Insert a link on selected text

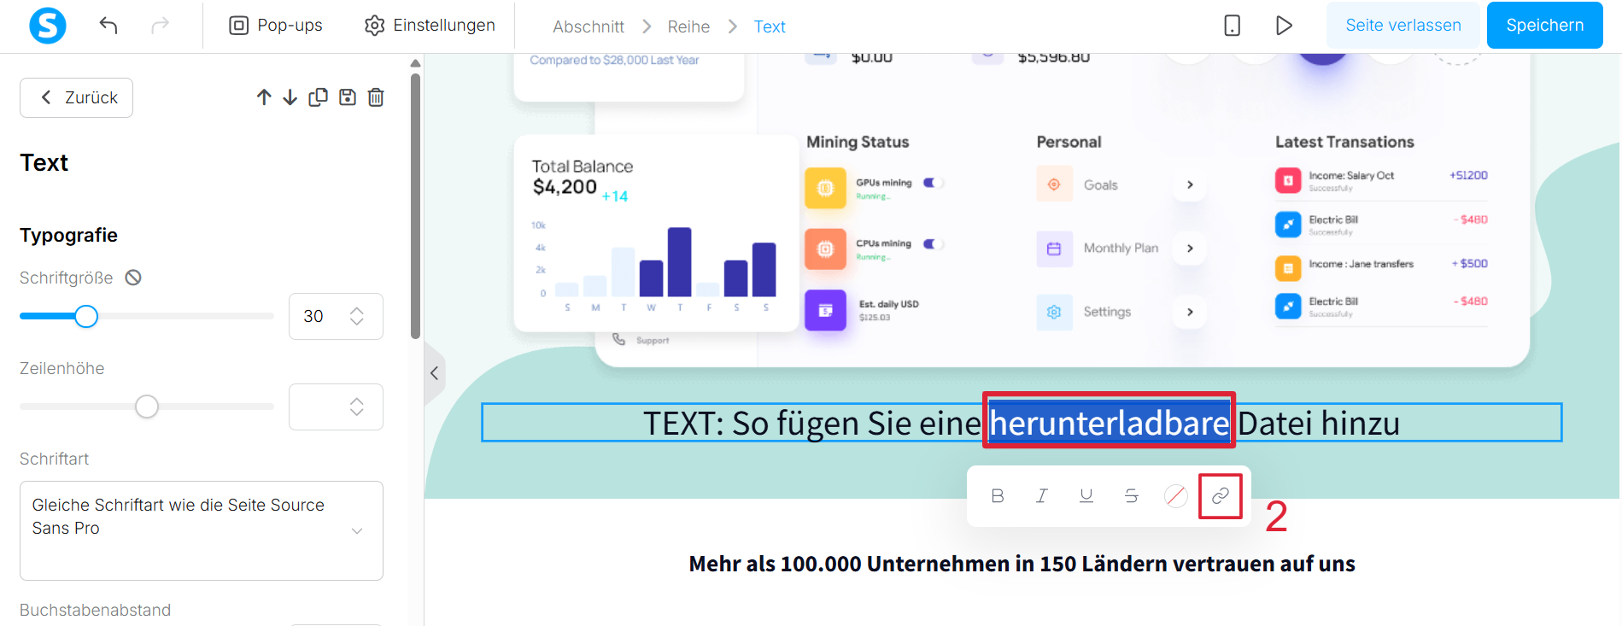1221,495
